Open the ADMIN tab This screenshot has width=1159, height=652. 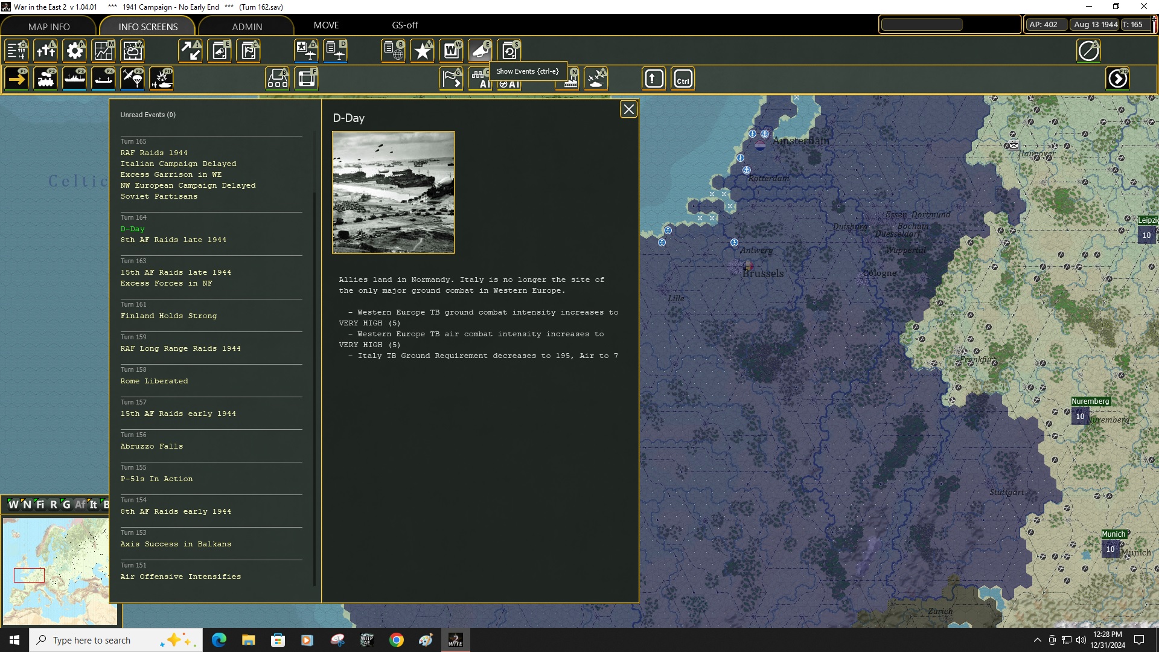tap(247, 27)
